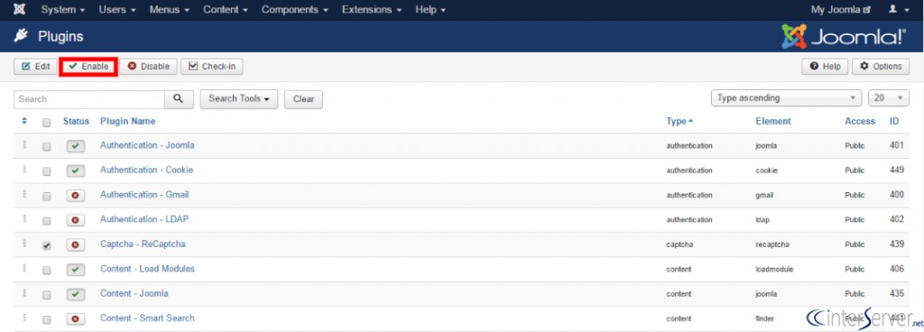
Task: Open the Menus menu
Action: 169,10
